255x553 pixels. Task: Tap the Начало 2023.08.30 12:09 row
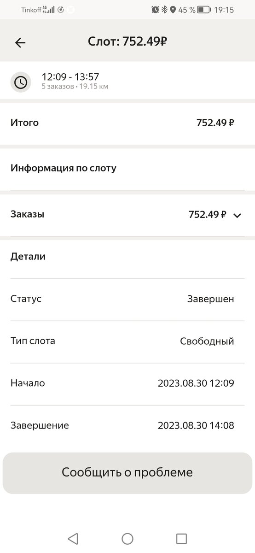coord(127,384)
